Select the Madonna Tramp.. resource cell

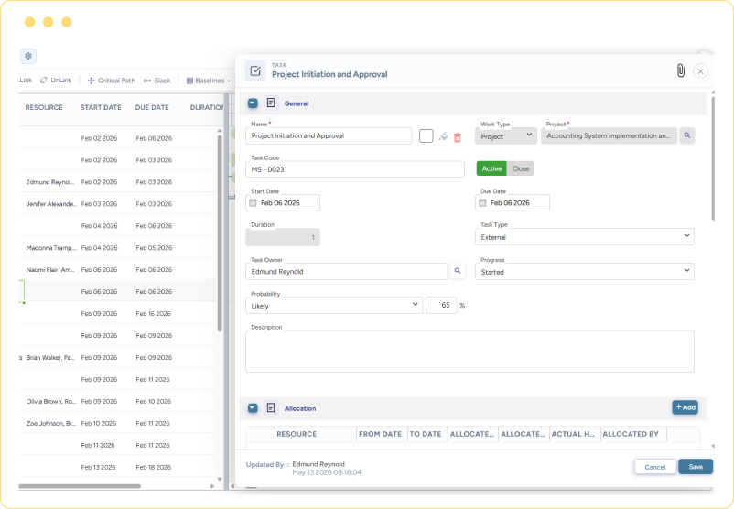(x=50, y=248)
